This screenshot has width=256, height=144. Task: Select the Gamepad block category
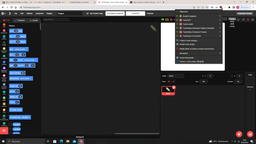click(4, 57)
